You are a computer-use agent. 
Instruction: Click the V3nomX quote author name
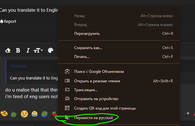tap(18, 66)
